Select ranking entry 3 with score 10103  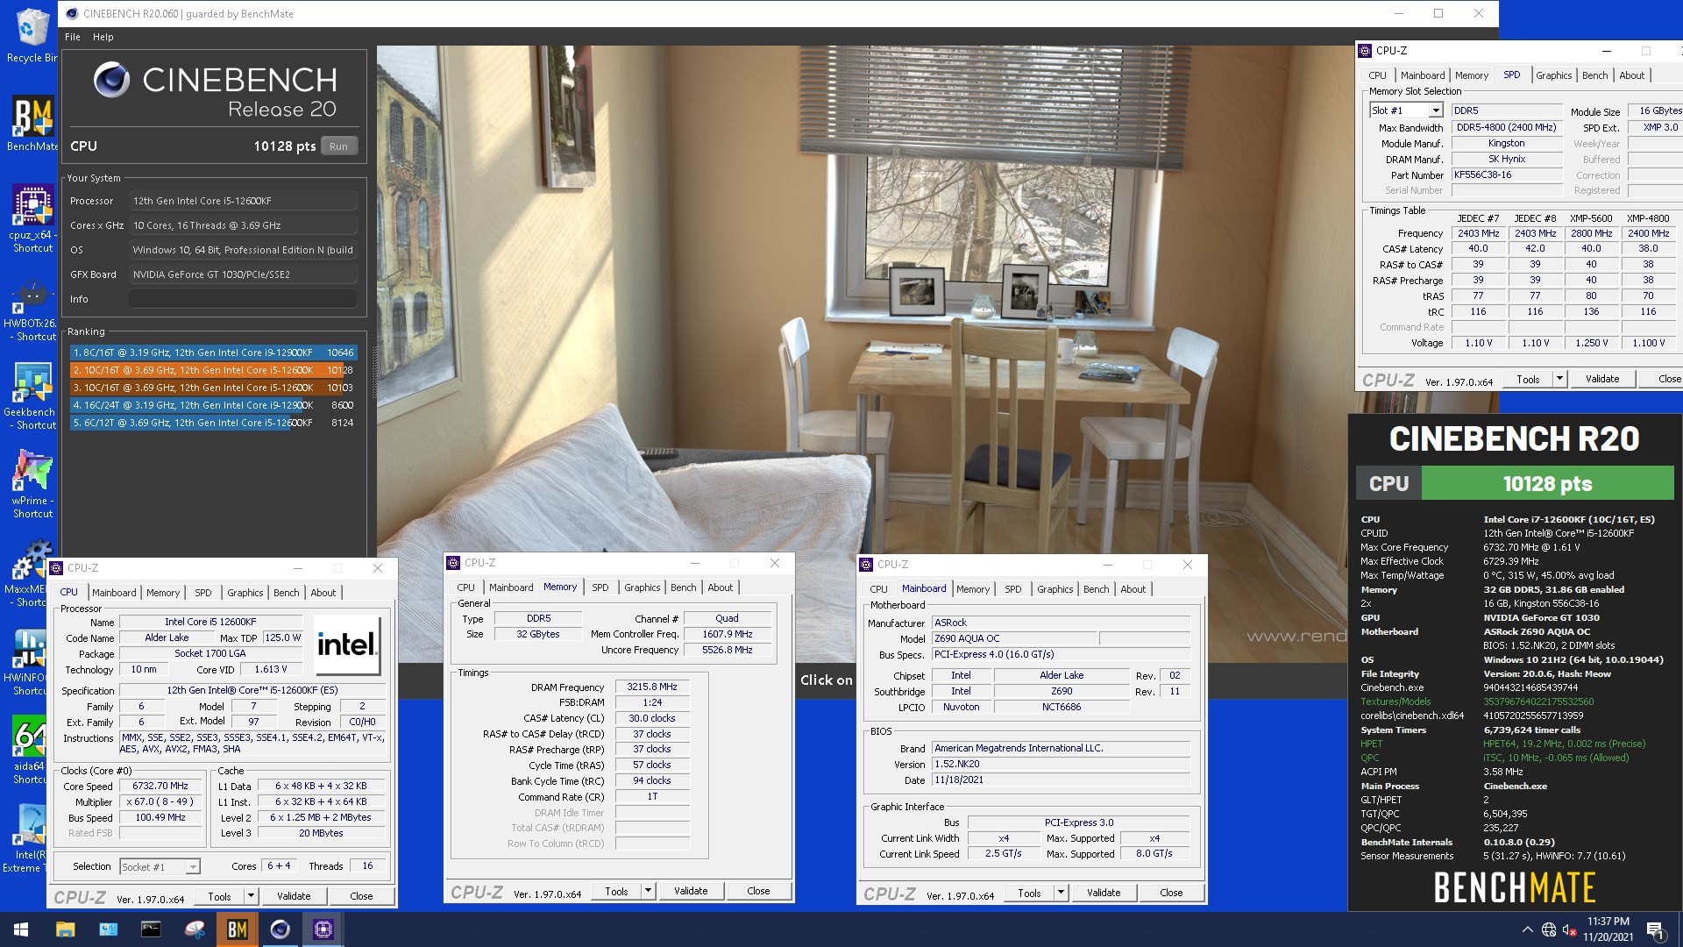pos(213,388)
